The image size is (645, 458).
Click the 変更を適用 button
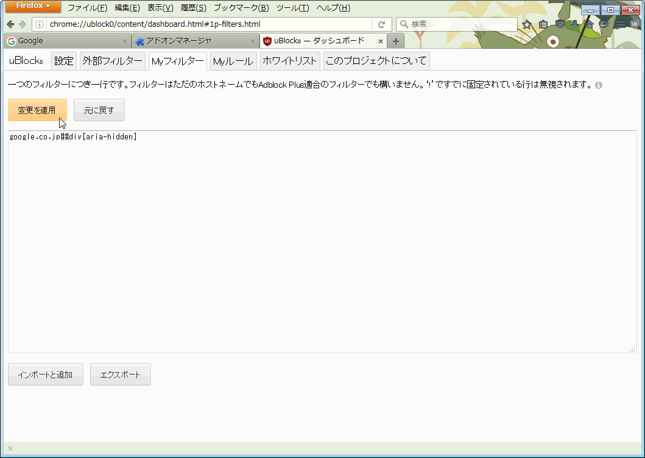37,110
